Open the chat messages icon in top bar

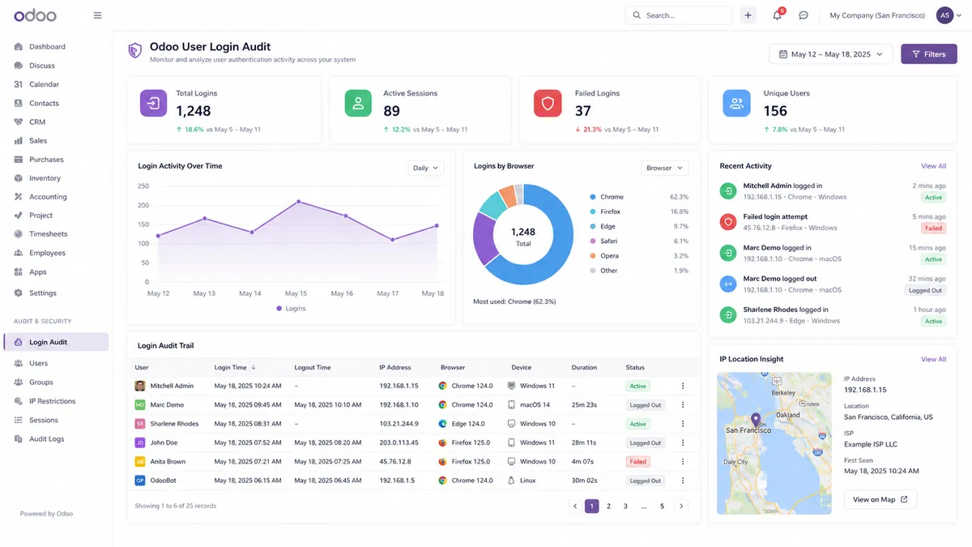click(804, 15)
